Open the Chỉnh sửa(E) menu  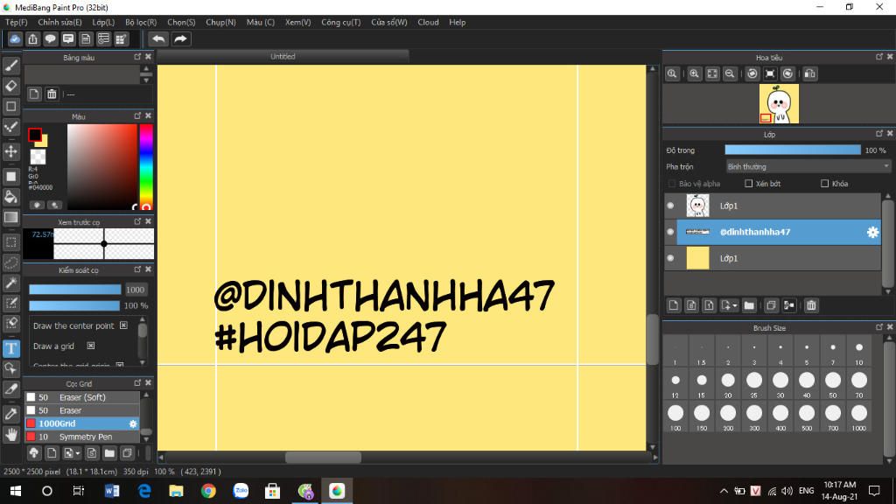(x=59, y=22)
